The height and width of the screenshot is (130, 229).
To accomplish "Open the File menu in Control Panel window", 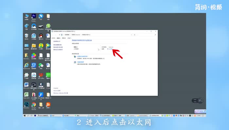I will click(x=53, y=38).
